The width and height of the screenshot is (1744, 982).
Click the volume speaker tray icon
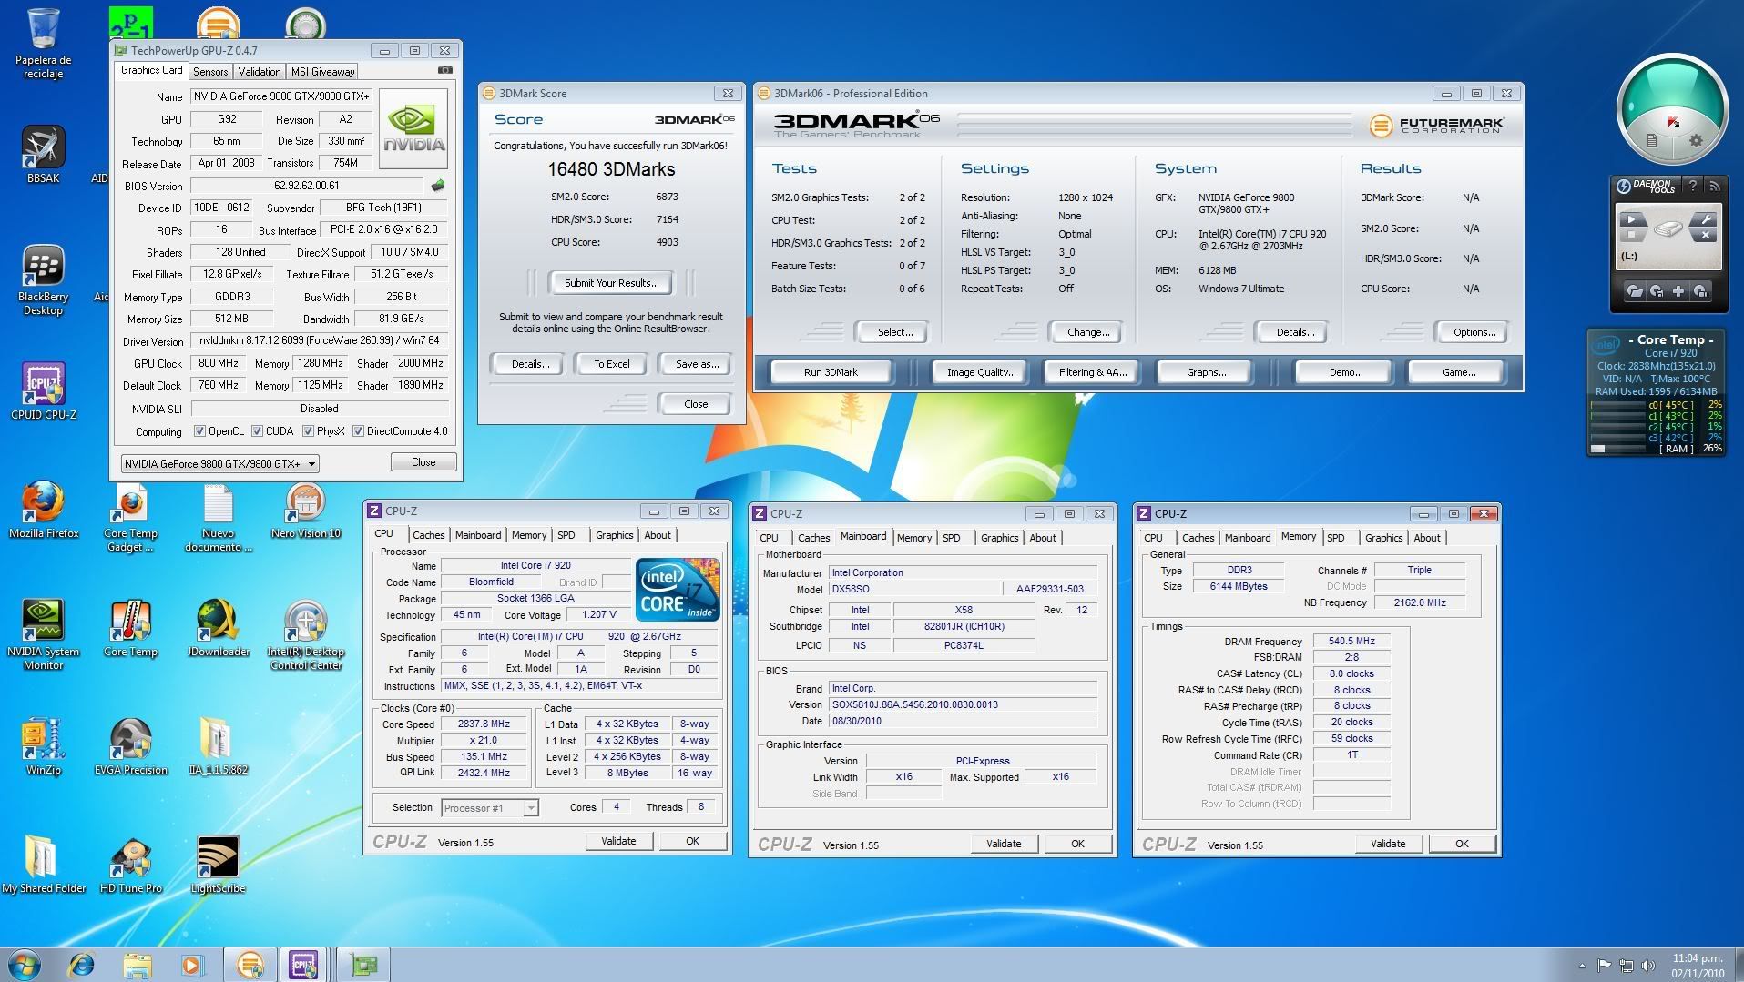point(1648,965)
